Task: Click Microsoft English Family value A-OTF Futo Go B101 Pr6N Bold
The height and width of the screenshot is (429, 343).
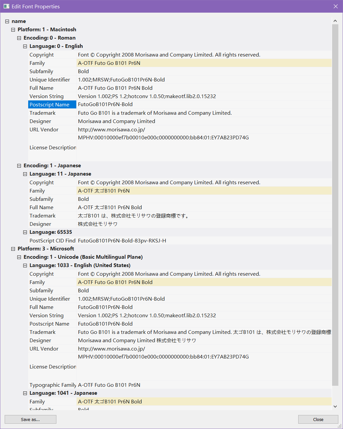Action: pos(204,282)
